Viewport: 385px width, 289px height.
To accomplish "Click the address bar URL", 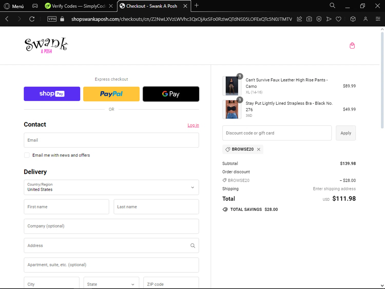I will coord(181,19).
